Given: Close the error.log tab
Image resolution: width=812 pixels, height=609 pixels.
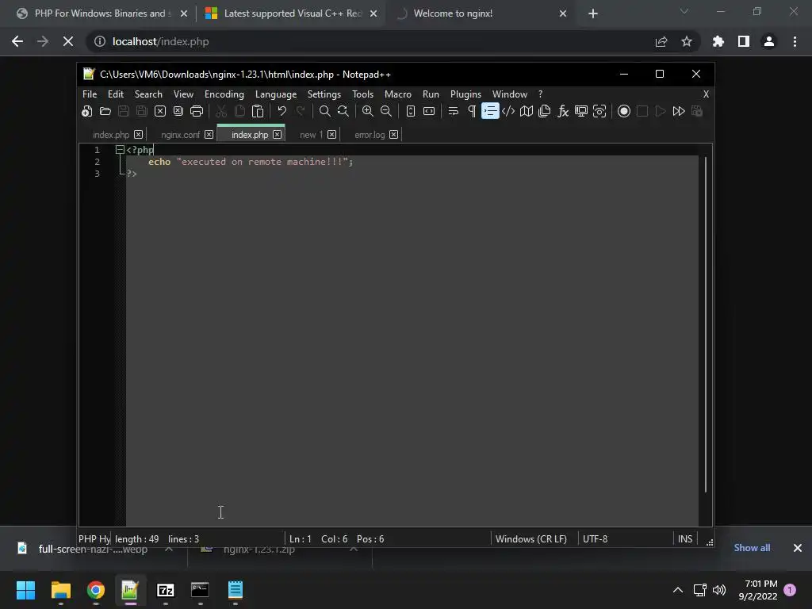Looking at the screenshot, I should click(393, 135).
